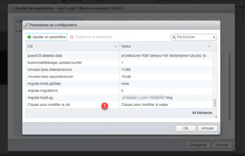The width and height of the screenshot is (245, 156).
Task: Click the OK button in configuration dialog
Action: click(186, 128)
